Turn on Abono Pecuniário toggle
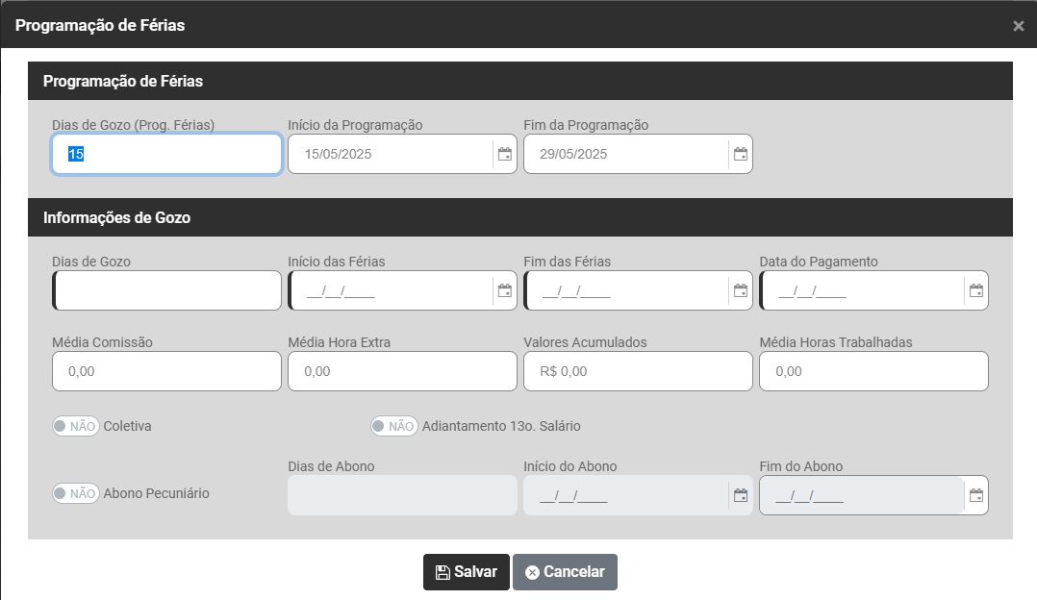 (x=76, y=493)
